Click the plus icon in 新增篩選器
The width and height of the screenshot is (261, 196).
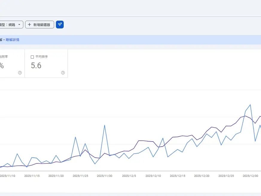pos(30,25)
